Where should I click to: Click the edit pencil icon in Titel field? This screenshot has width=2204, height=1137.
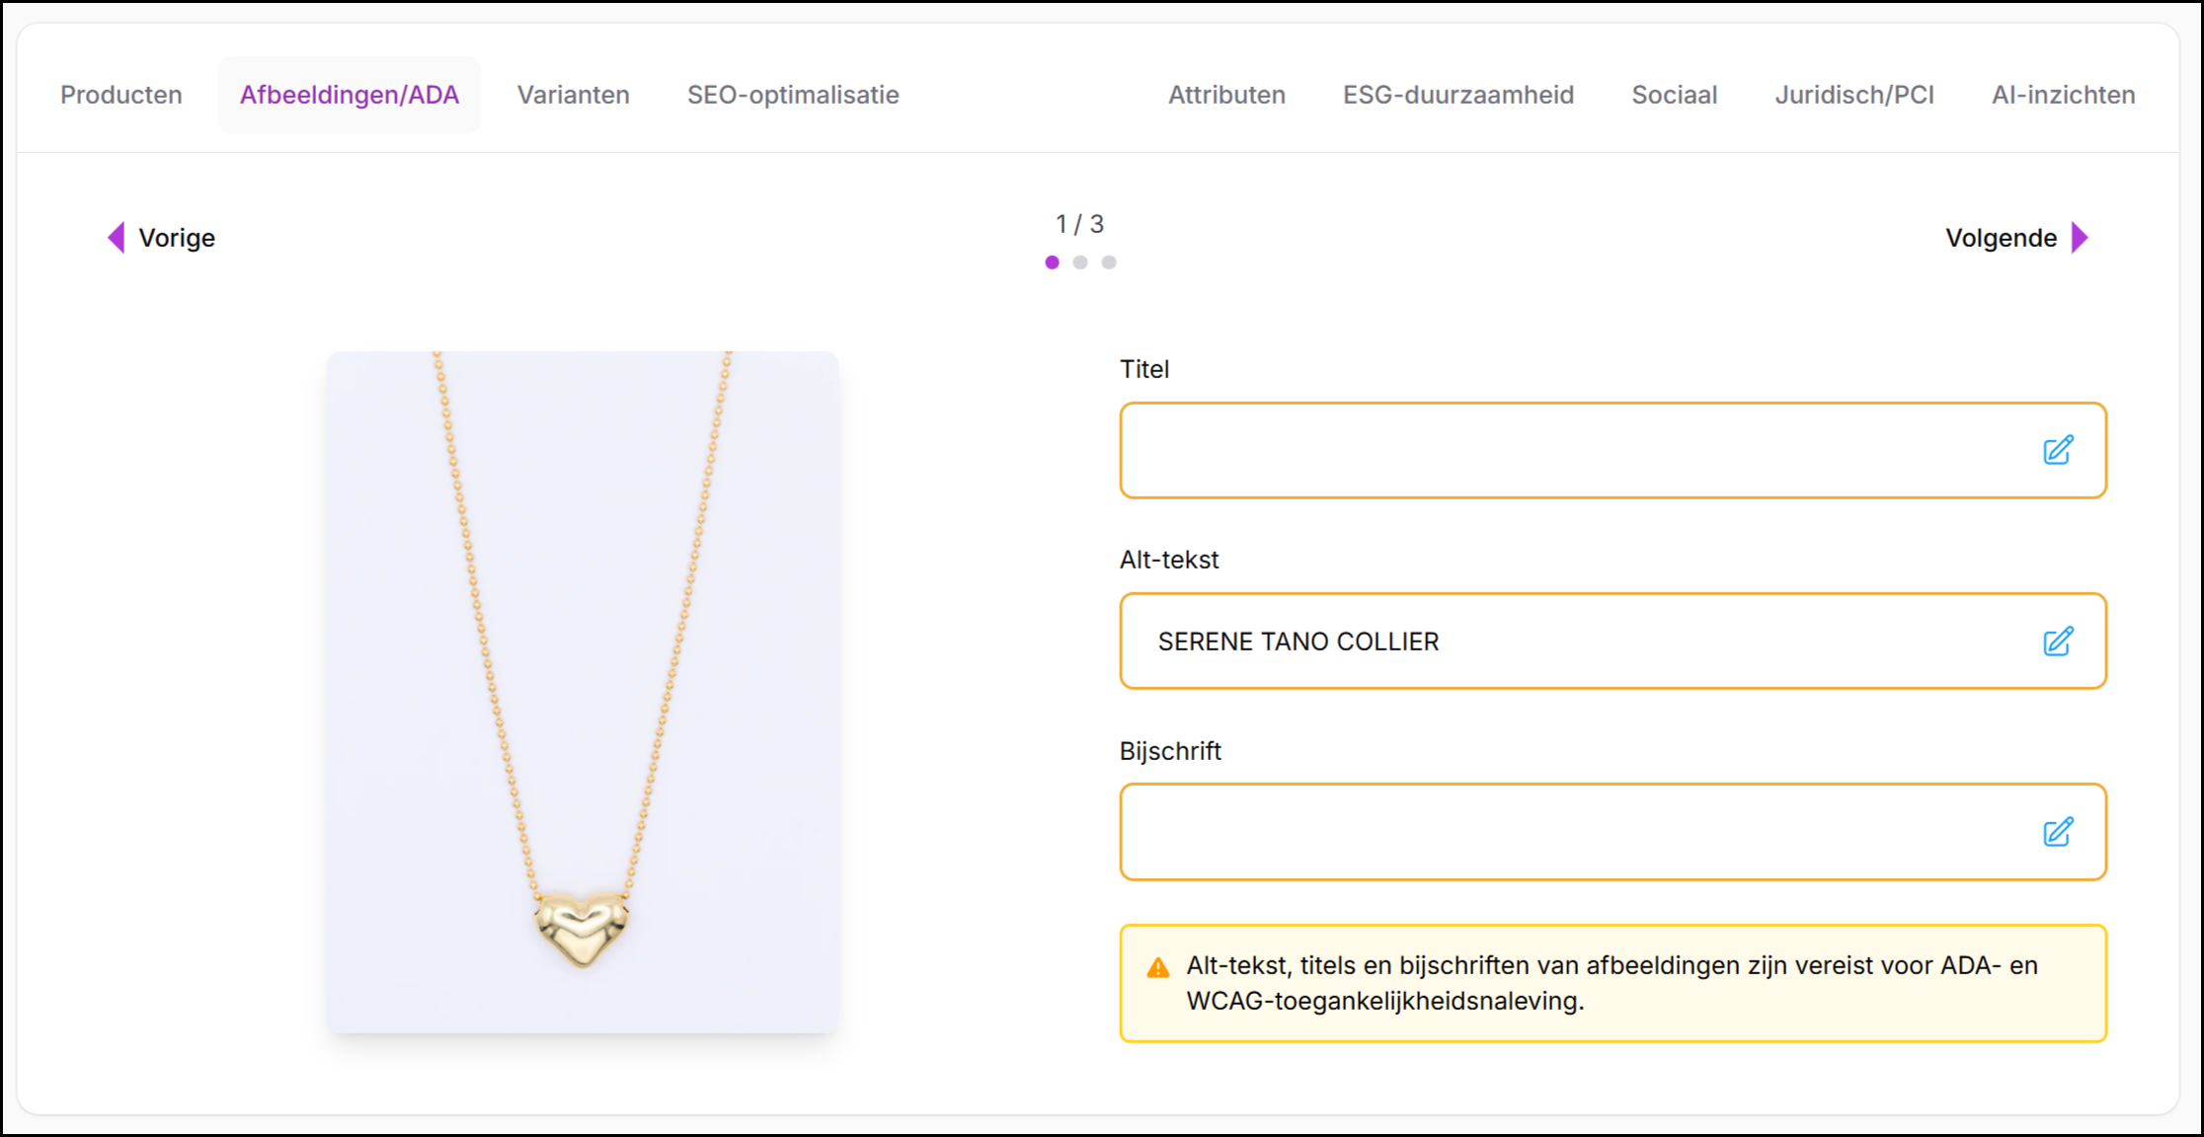(2058, 450)
